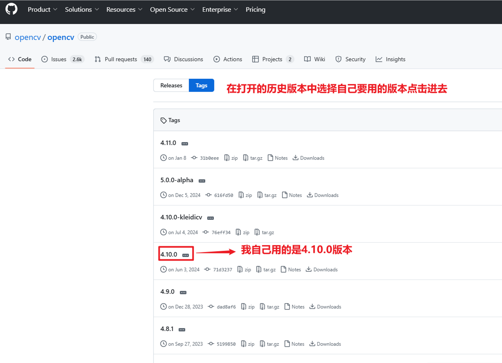Expand the Open Source menu
This screenshot has height=363, width=502.
[172, 10]
